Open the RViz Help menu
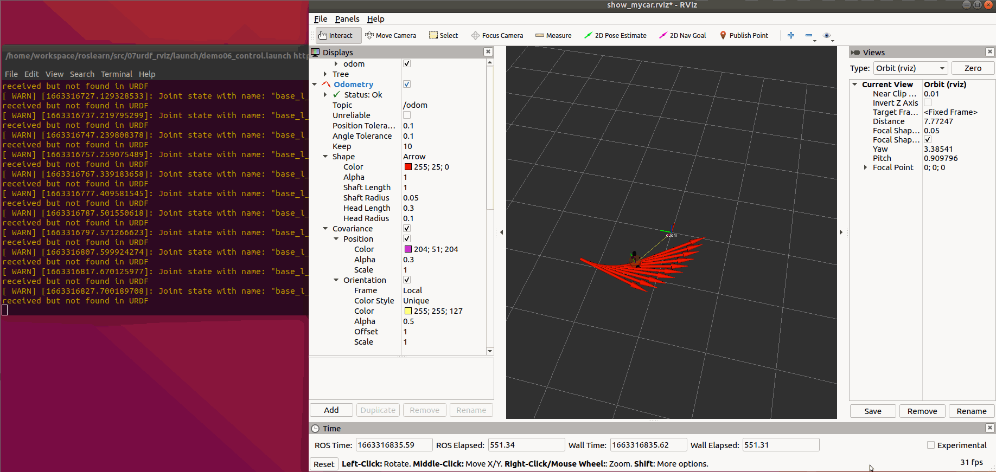 click(375, 19)
